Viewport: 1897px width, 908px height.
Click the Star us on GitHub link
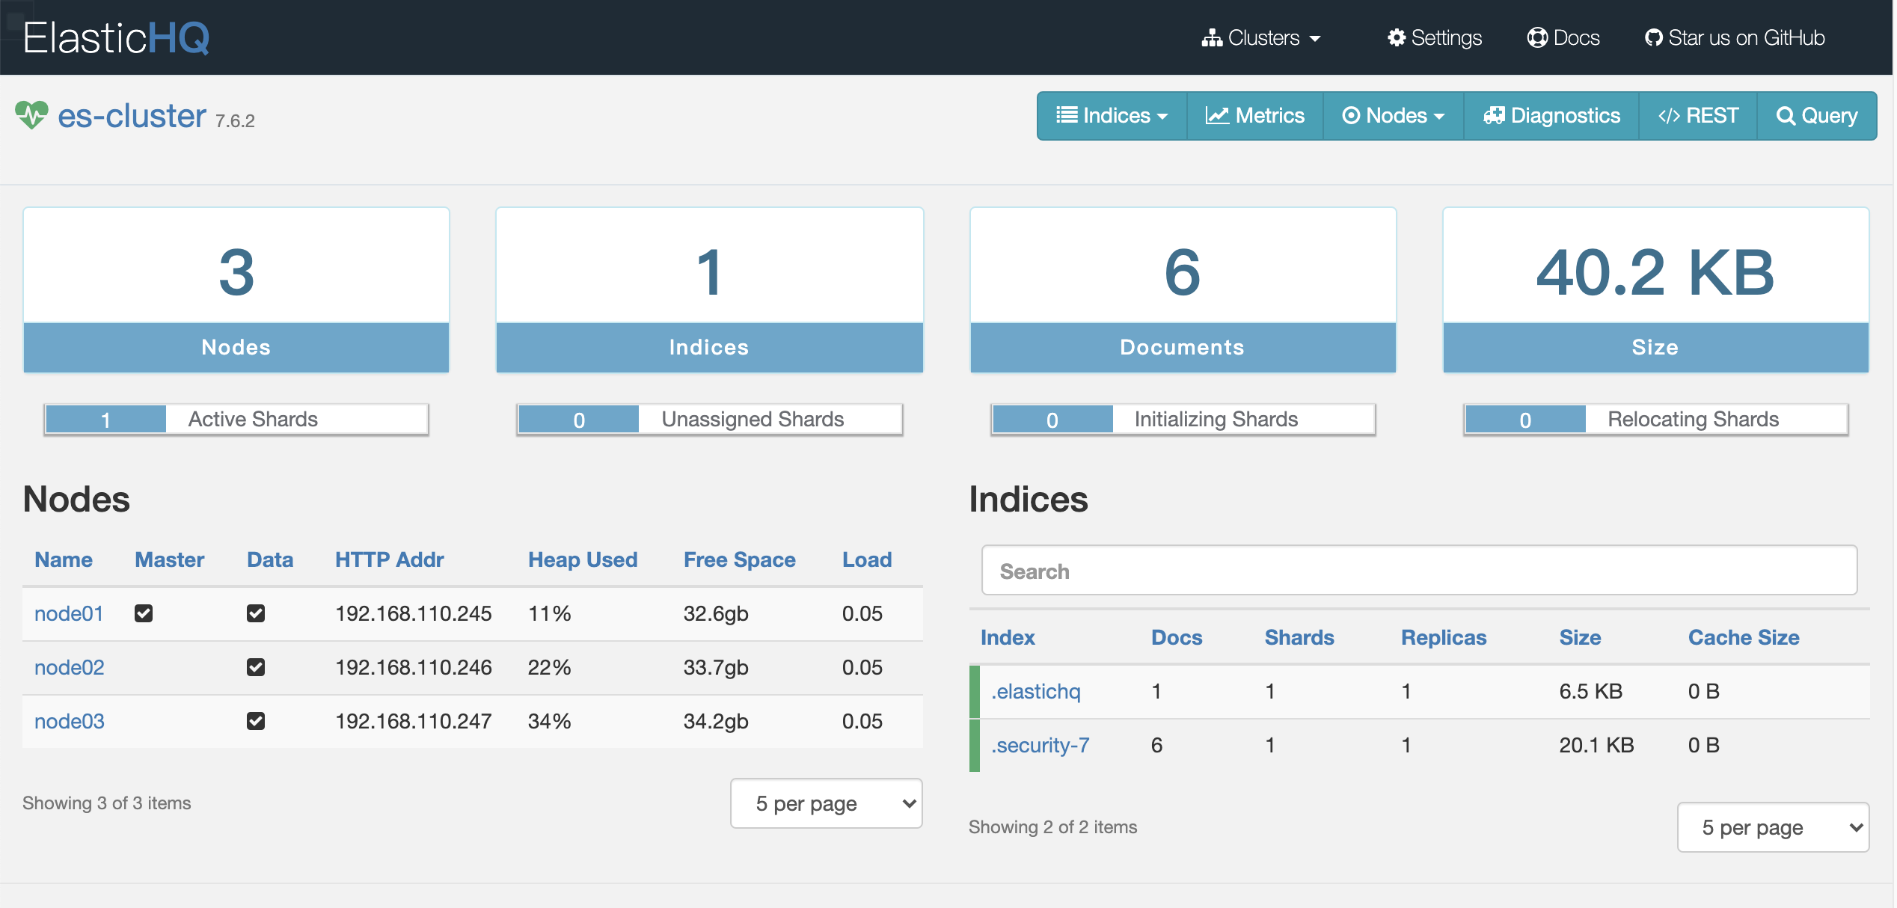1732,36
